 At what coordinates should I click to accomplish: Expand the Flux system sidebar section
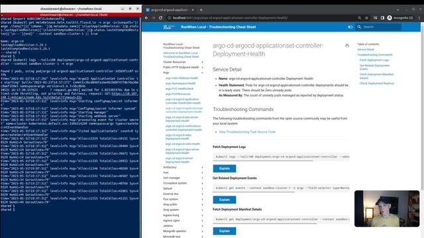click(x=183, y=199)
